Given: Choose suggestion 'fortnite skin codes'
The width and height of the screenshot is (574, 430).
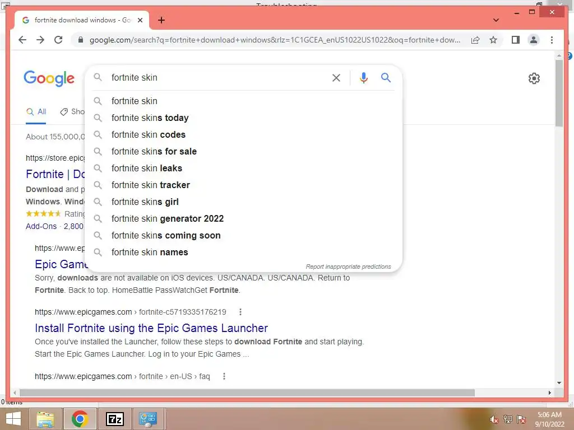Looking at the screenshot, I should (244, 134).
